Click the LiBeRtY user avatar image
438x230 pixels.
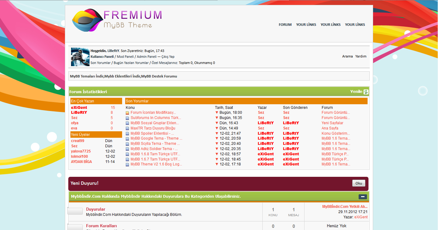80,57
